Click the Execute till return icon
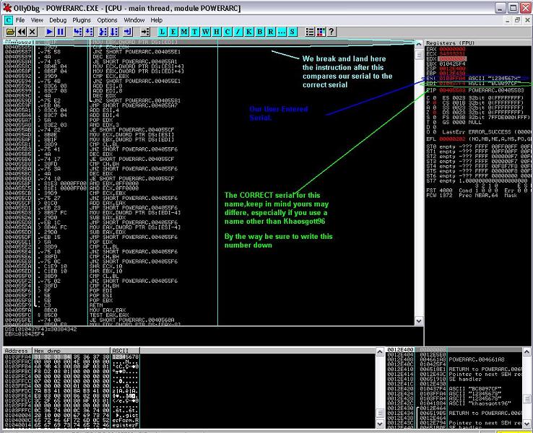The height and width of the screenshot is (433, 533). [128, 32]
